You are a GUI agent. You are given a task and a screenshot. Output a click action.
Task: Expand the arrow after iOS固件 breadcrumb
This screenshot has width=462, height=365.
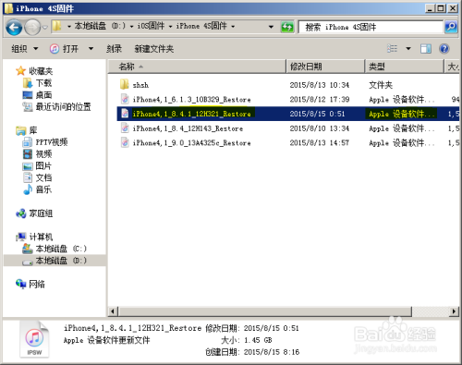(170, 27)
